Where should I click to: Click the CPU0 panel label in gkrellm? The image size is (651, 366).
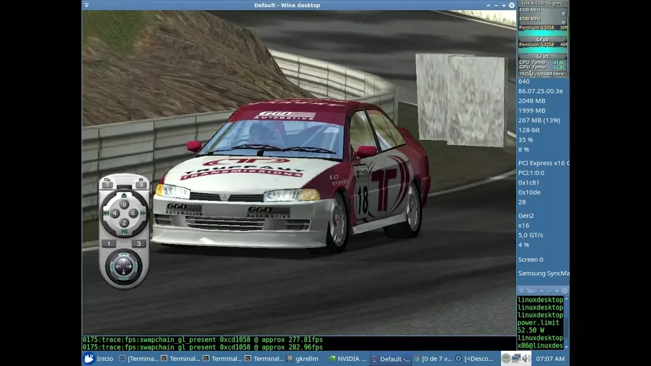(x=542, y=39)
